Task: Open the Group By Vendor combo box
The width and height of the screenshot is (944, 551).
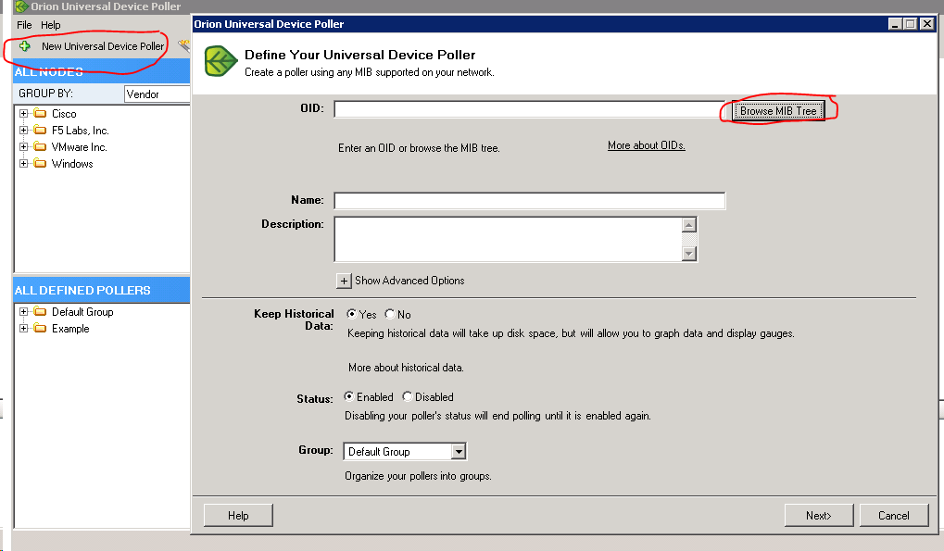Action: coord(157,94)
